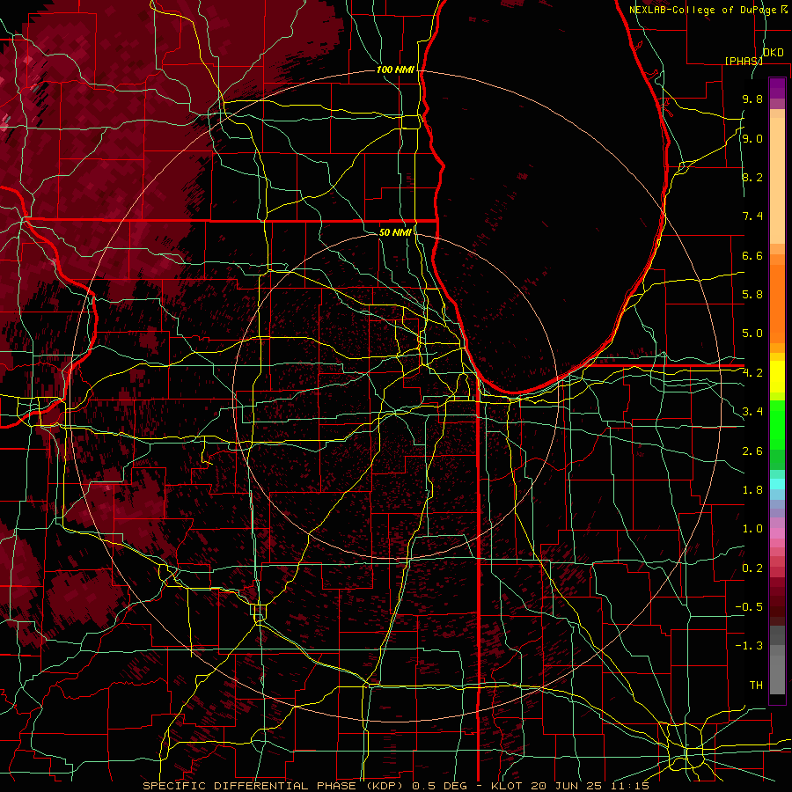Click the 6.6 scale value
This screenshot has width=792, height=792.
pyautogui.click(x=752, y=255)
